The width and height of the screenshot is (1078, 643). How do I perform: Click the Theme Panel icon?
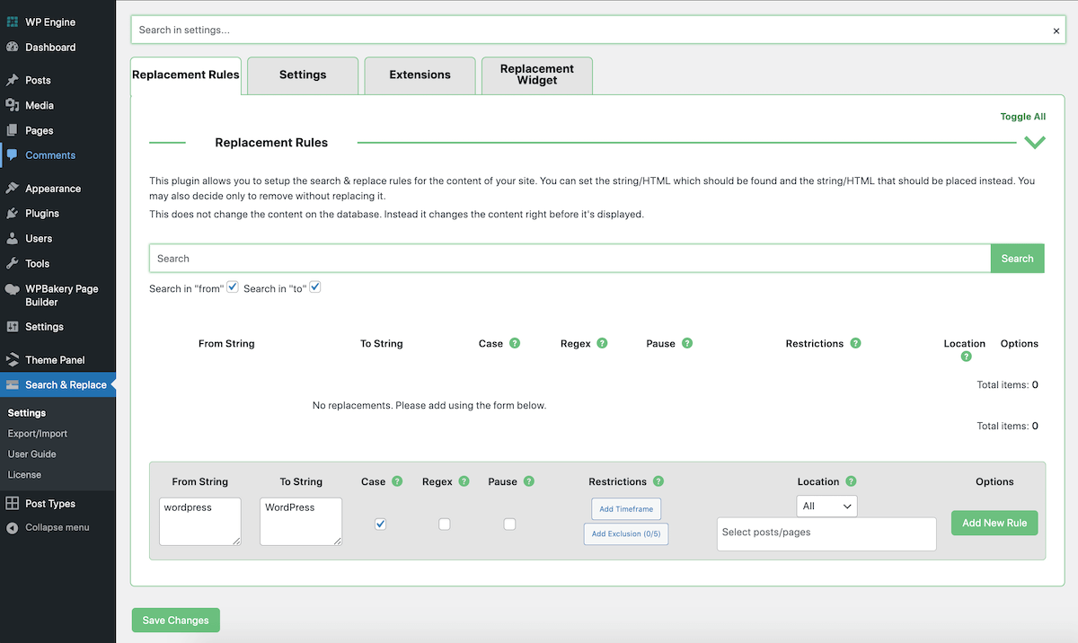click(x=13, y=360)
